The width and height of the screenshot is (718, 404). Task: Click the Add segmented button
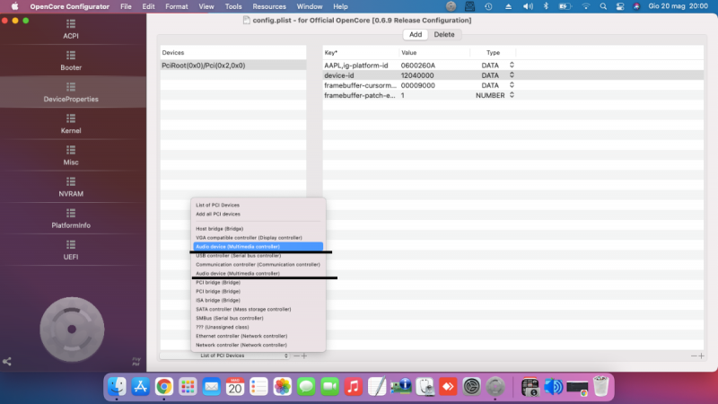pos(416,34)
